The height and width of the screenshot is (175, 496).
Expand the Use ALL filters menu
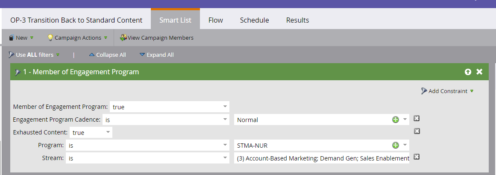point(34,55)
